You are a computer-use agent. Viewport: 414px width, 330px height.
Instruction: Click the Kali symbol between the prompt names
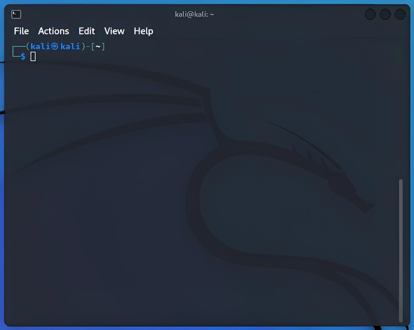(x=55, y=46)
